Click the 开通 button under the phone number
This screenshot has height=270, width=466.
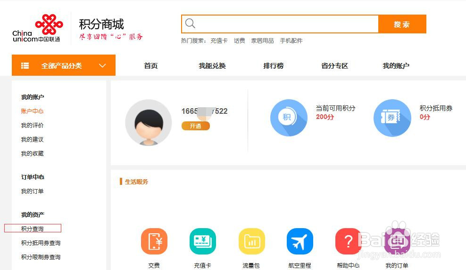point(196,126)
